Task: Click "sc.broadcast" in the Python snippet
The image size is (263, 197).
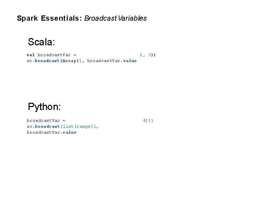Action: point(43,126)
